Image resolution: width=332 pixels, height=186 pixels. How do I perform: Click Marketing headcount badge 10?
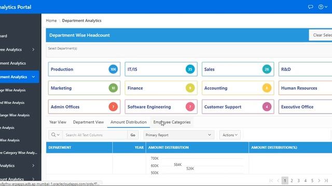[113, 88]
